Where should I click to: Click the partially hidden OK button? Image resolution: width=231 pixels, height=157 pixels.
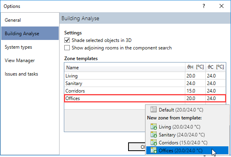click(x=137, y=147)
